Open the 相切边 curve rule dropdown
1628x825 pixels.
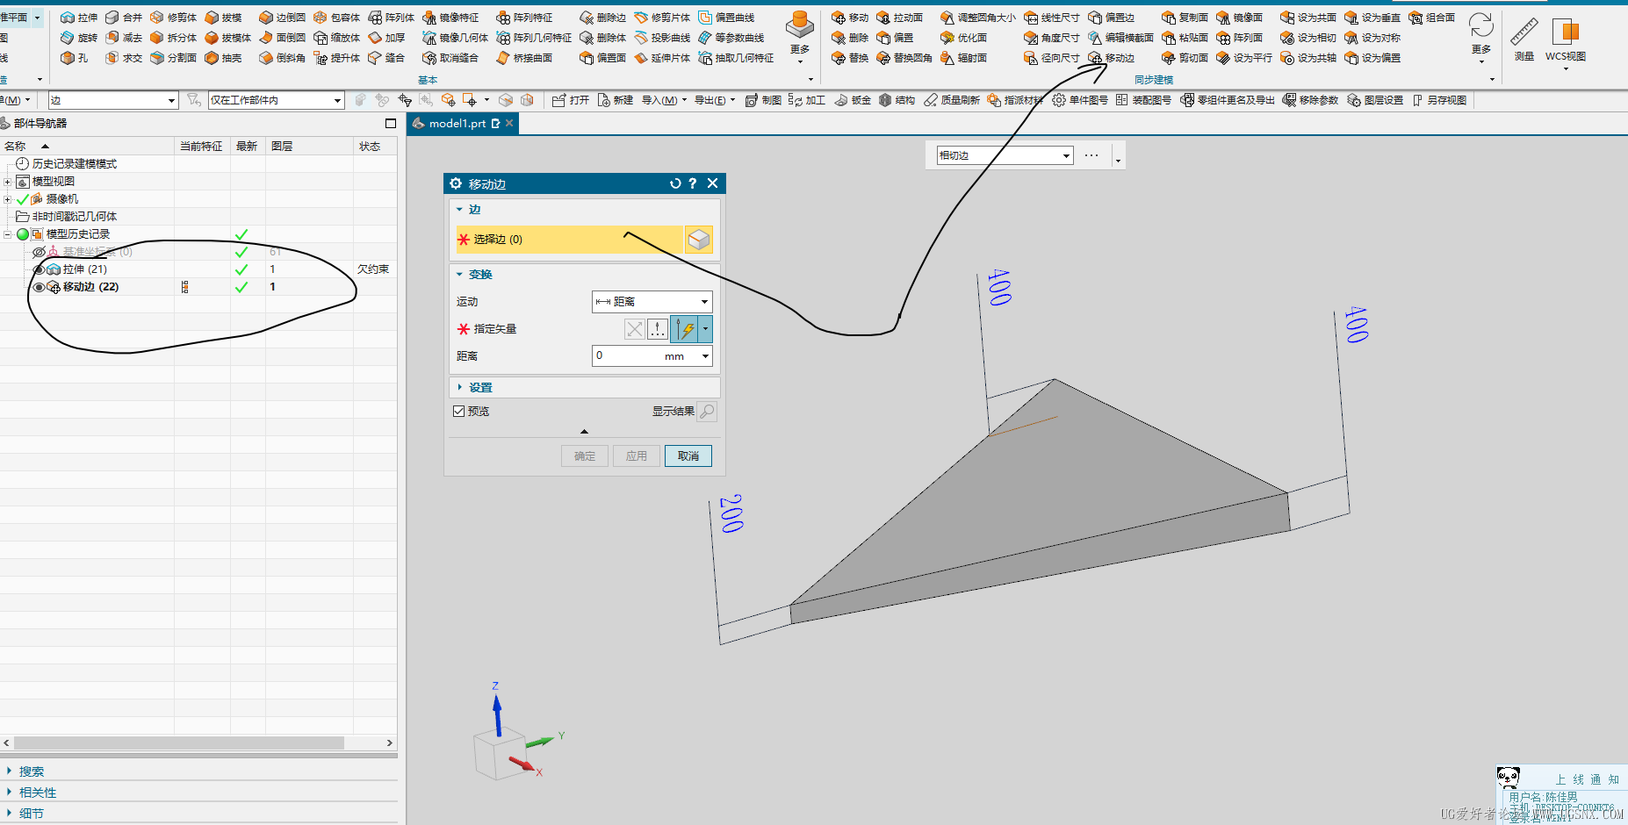(x=1005, y=155)
